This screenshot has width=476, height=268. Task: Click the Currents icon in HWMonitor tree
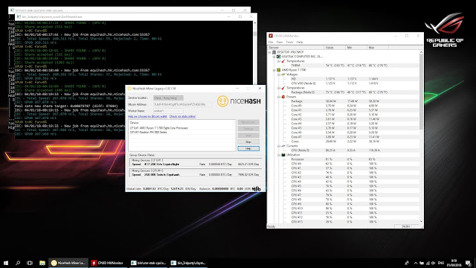(283, 146)
